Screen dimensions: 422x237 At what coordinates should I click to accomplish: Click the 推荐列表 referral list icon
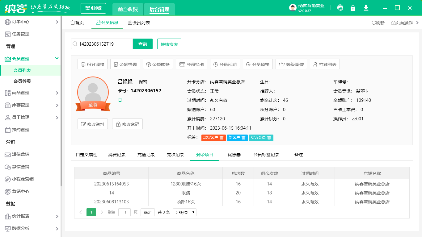point(325,64)
